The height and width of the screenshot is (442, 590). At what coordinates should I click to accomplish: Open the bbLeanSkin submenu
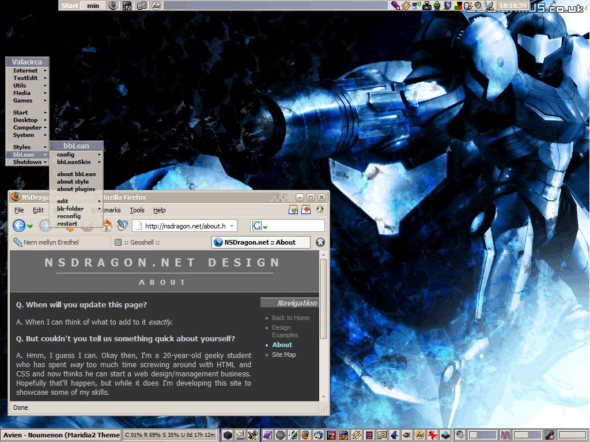tap(77, 162)
